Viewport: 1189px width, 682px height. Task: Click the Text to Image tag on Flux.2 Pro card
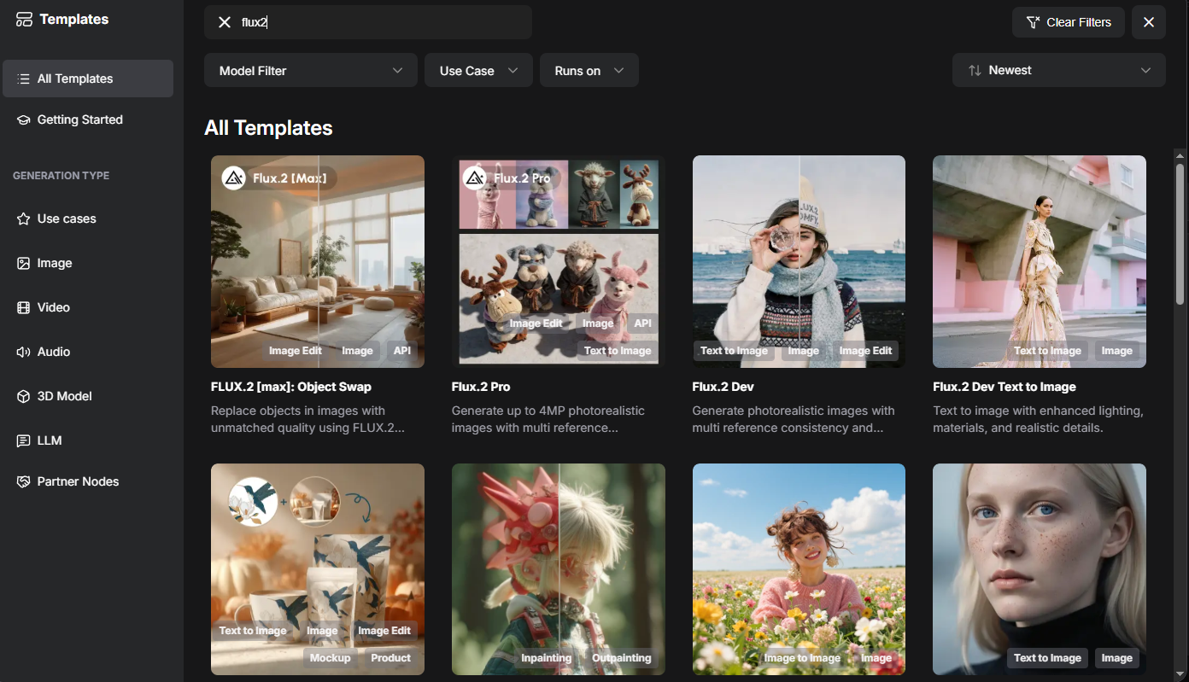point(618,351)
